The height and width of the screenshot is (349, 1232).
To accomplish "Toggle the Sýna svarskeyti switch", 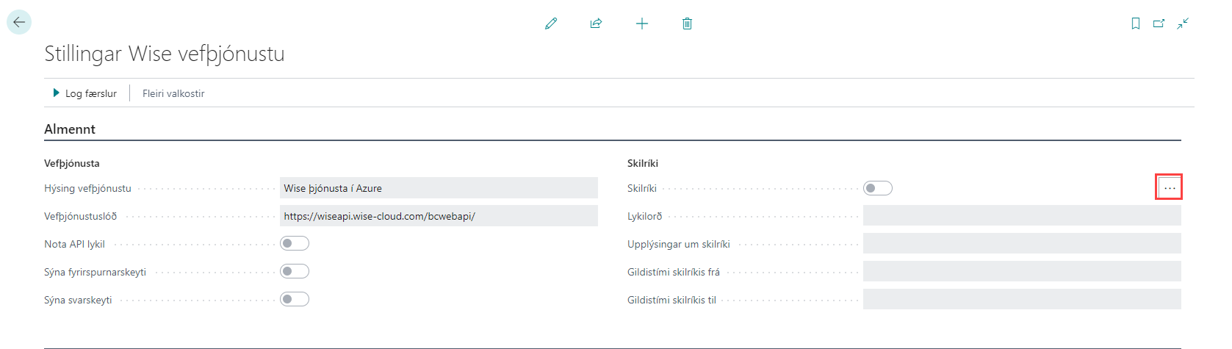I will coord(295,300).
